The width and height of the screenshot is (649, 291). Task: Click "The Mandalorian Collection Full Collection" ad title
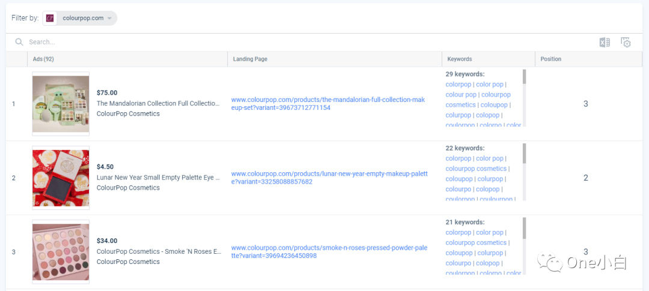[158, 103]
